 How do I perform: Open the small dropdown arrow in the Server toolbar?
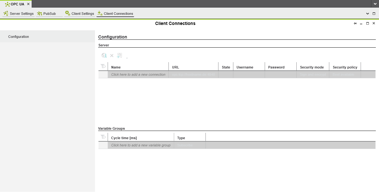[127, 58]
